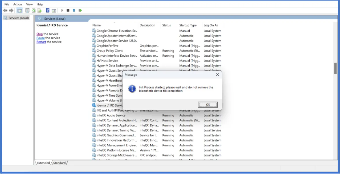The width and height of the screenshot is (340, 174).
Task: Click gear icon of Google Chrome Elevation Service
Action: point(94,31)
